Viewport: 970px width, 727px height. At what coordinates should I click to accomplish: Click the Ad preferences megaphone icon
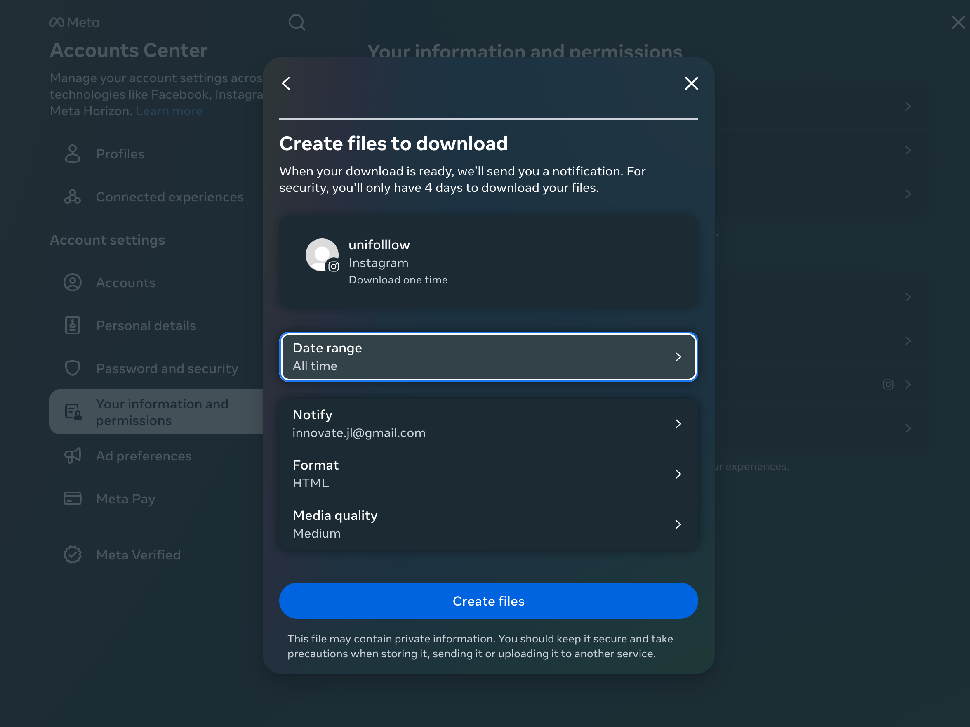73,456
